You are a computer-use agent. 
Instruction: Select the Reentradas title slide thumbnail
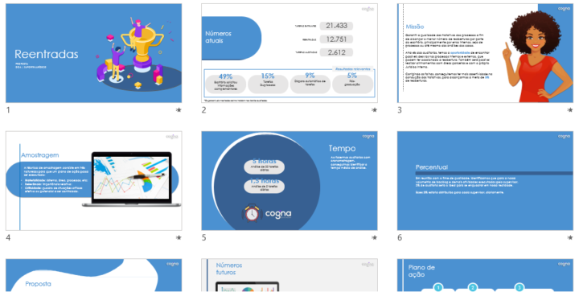[94, 53]
